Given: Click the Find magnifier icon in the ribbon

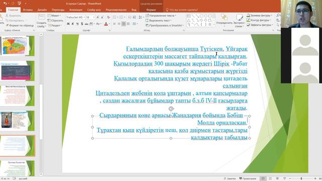Looking at the screenshot, I should coord(278,16).
